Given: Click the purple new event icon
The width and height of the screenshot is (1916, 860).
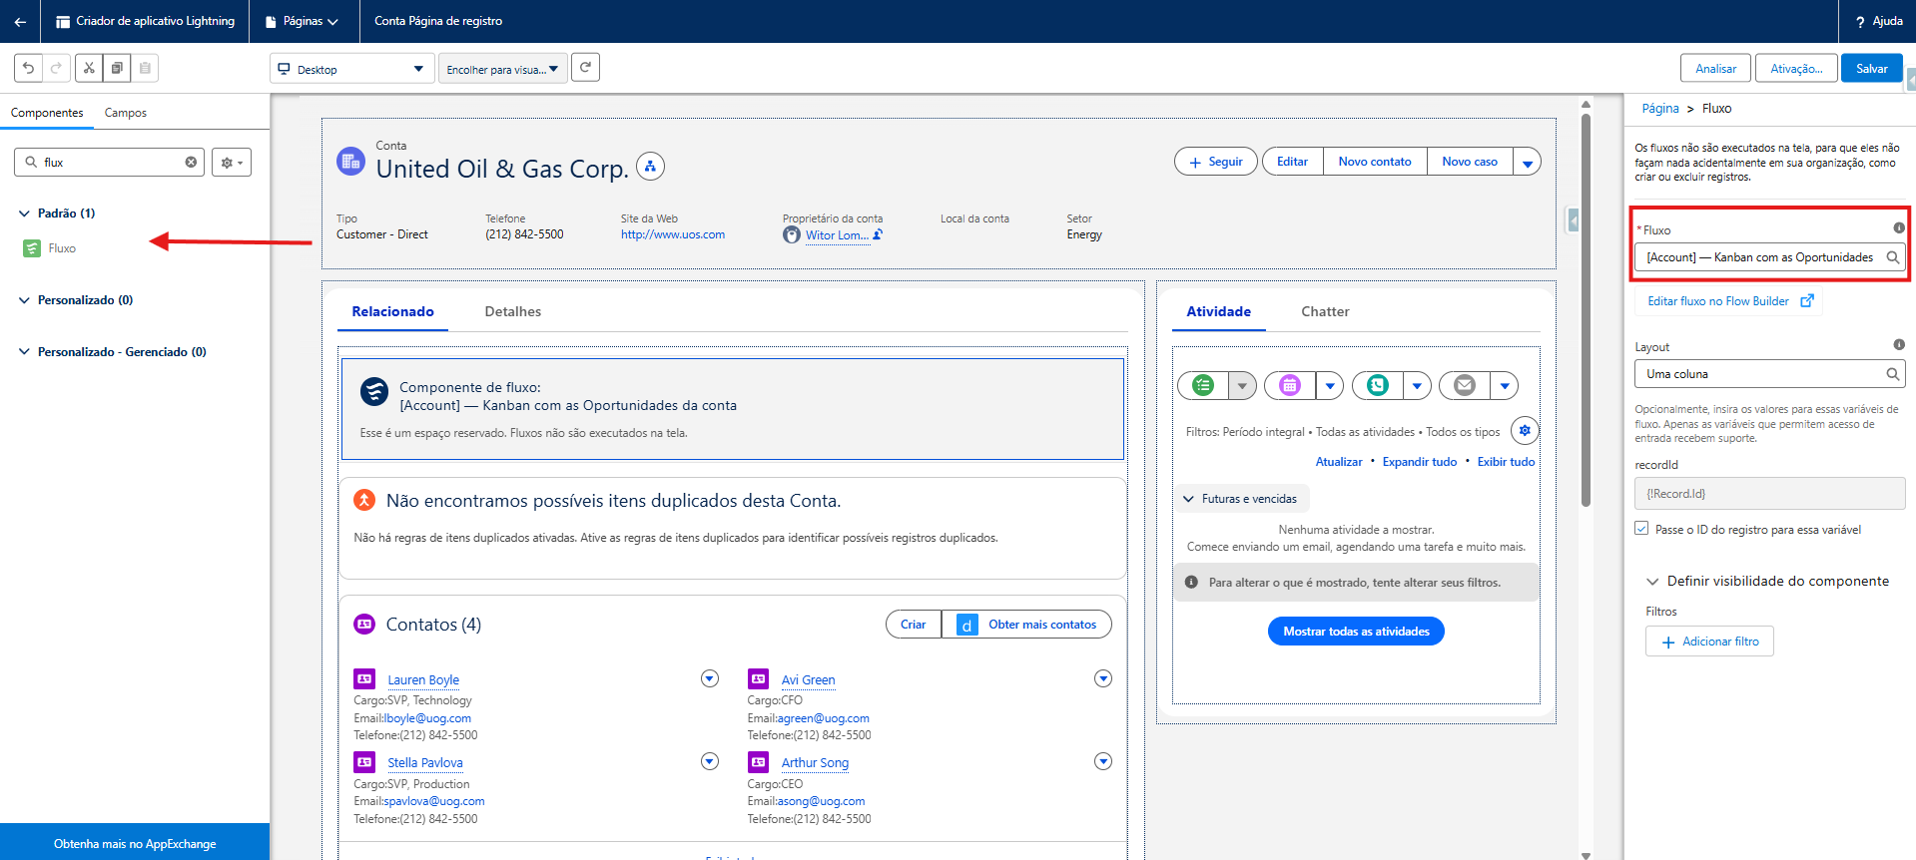Looking at the screenshot, I should click(x=1290, y=385).
